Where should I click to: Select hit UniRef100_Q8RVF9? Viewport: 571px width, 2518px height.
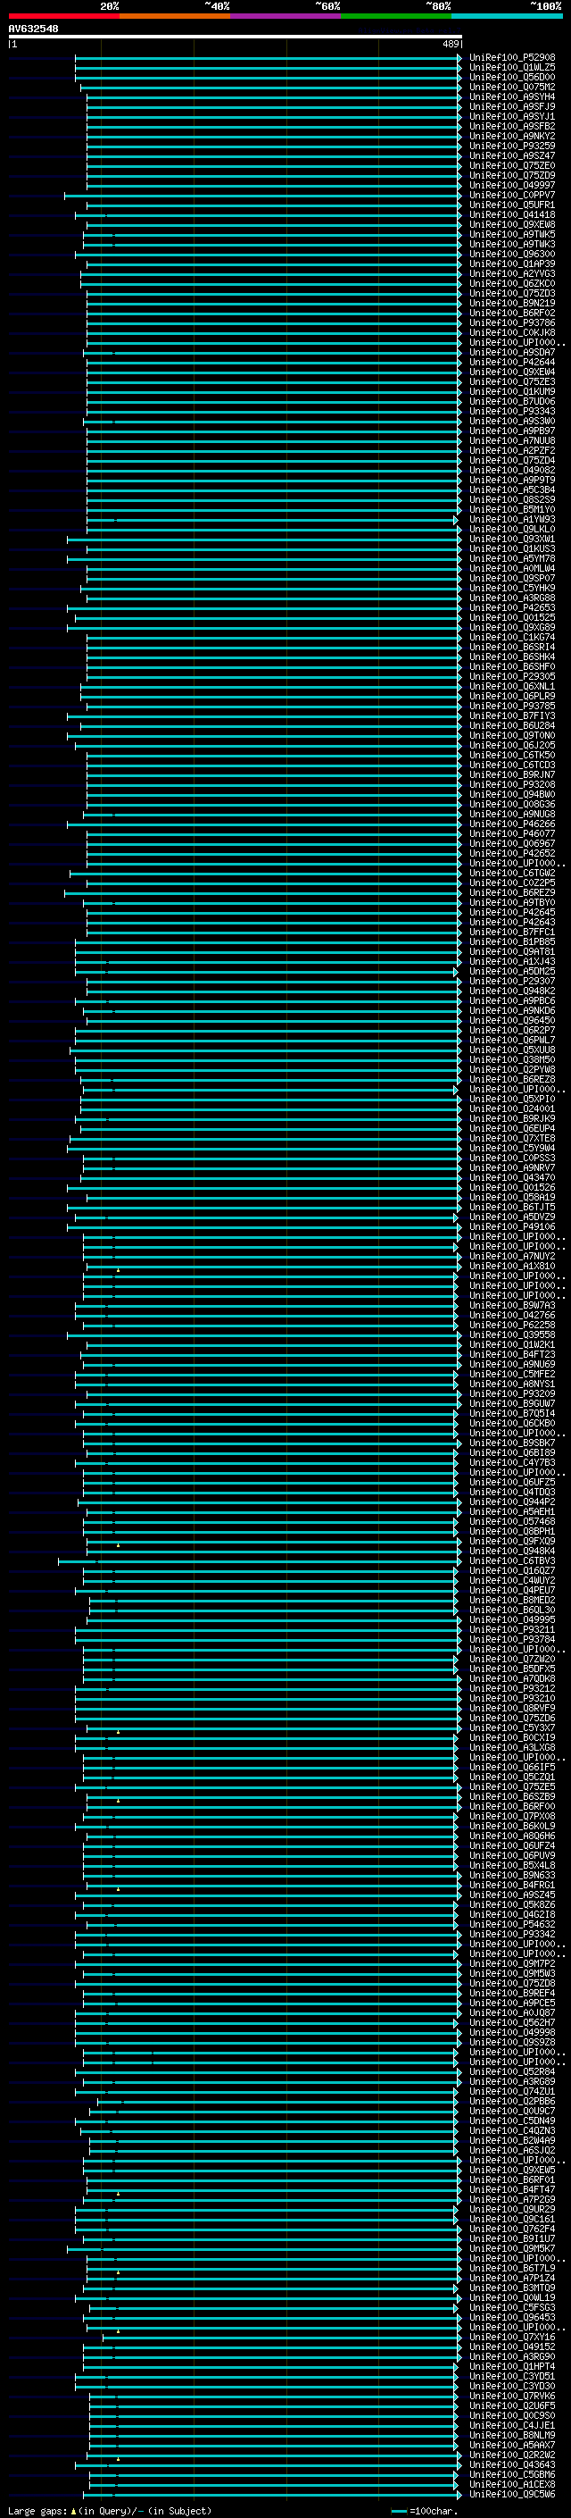(x=511, y=1708)
